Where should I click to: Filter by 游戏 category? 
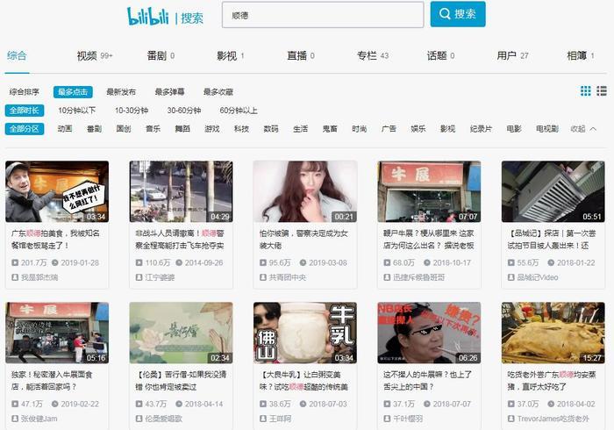pyautogui.click(x=212, y=128)
